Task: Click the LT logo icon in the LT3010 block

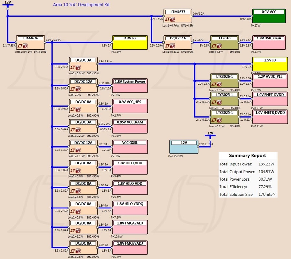Action: (x=214, y=46)
